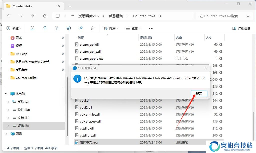Expand the 软件 (D:) drive in sidebar
The width and height of the screenshot is (256, 153).
coord(8,110)
